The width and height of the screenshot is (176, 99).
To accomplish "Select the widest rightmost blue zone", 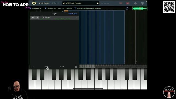I will pyautogui.click(x=119, y=37).
